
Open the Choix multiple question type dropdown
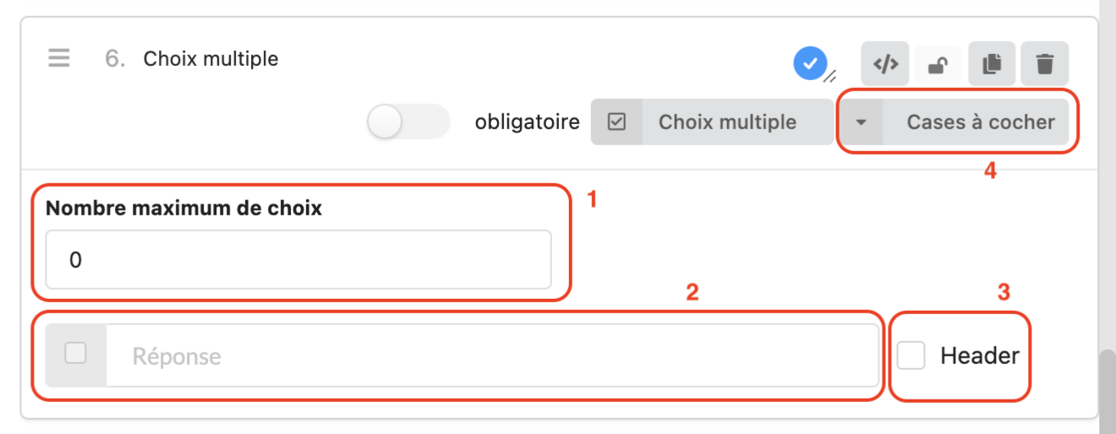click(727, 122)
